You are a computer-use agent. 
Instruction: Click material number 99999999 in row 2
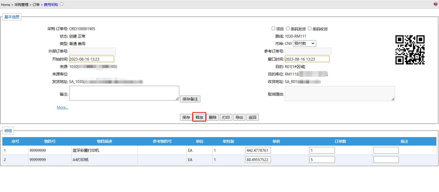pyautogui.click(x=38, y=160)
